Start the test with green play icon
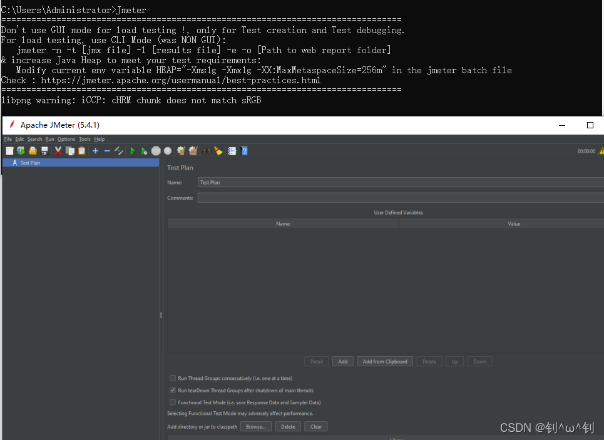This screenshot has height=440, width=604. [133, 151]
